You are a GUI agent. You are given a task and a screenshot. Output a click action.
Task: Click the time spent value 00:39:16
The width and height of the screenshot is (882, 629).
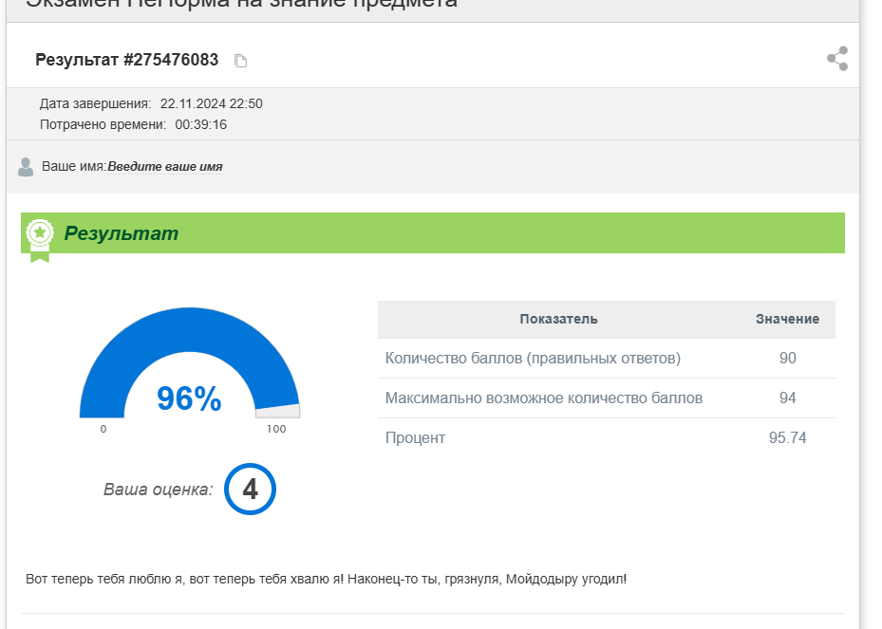pos(200,124)
